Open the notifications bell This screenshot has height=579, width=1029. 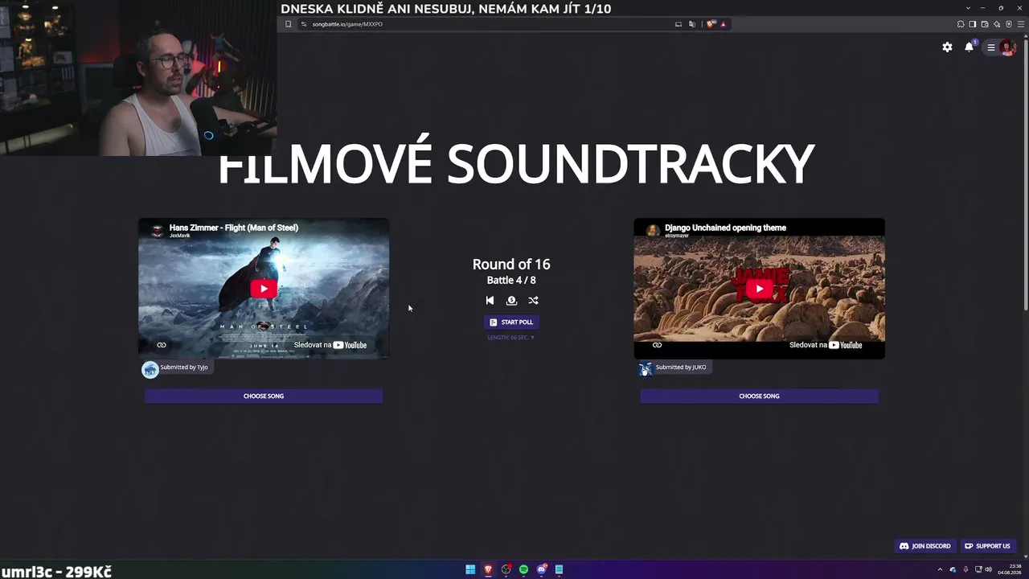pos(970,47)
